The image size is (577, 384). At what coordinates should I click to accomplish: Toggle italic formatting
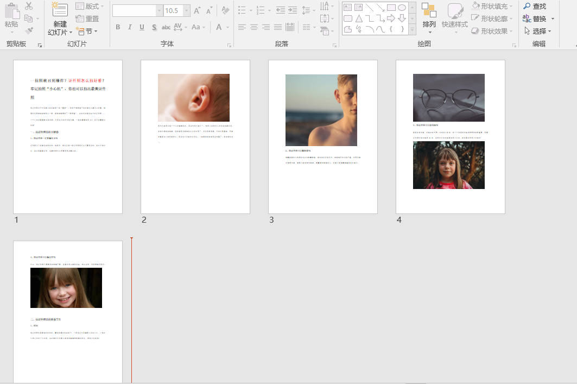tap(130, 27)
